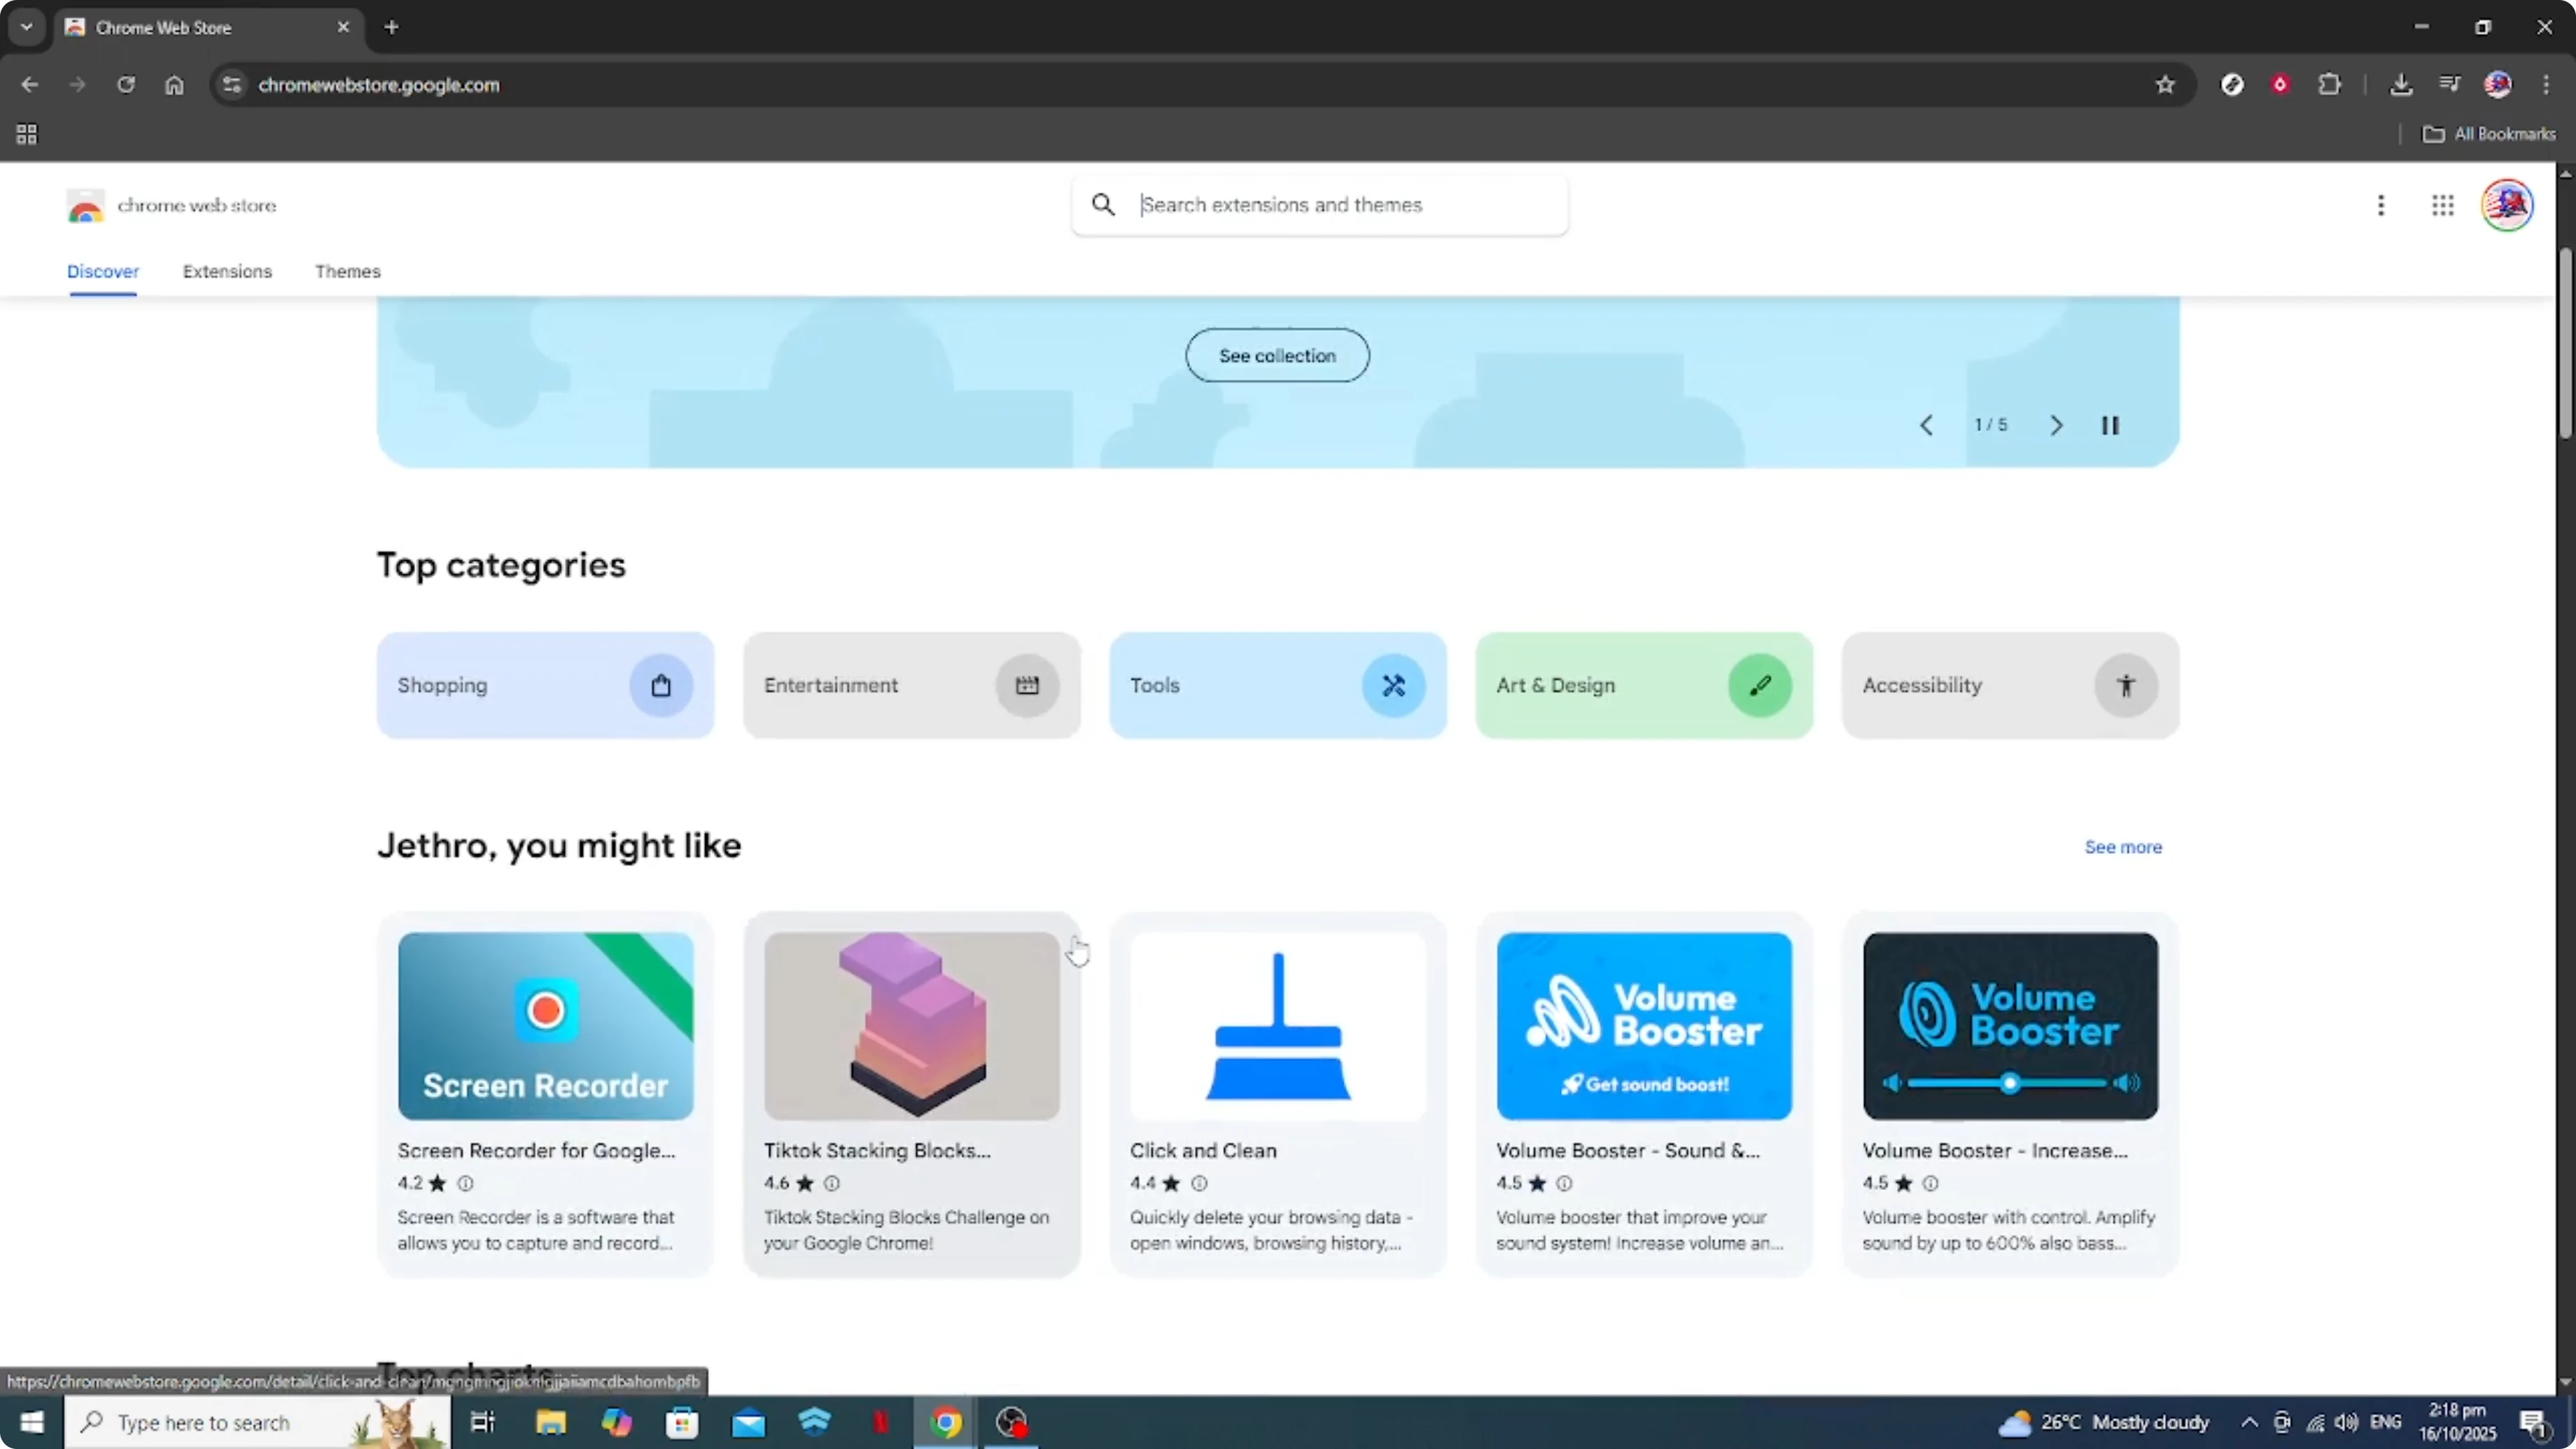
Task: Open See more recommendations link
Action: 2123,846
